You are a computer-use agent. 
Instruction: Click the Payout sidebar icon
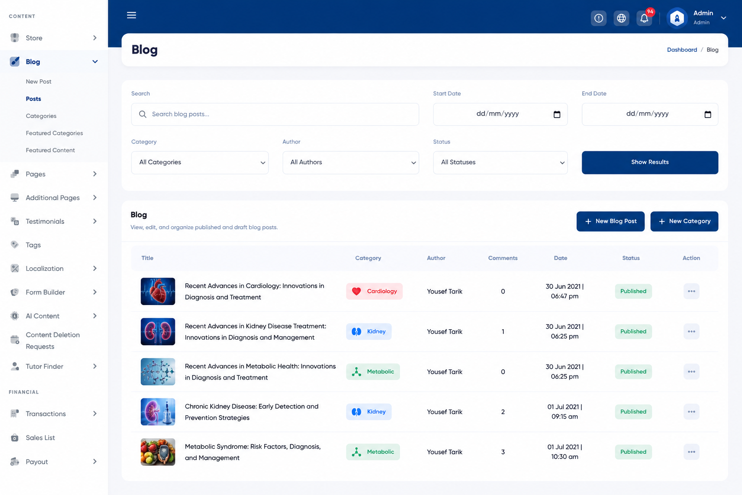[x=15, y=461]
